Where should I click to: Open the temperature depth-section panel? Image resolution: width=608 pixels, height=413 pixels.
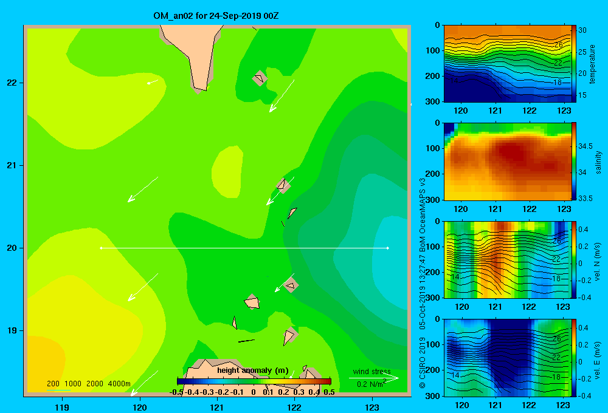(507, 64)
